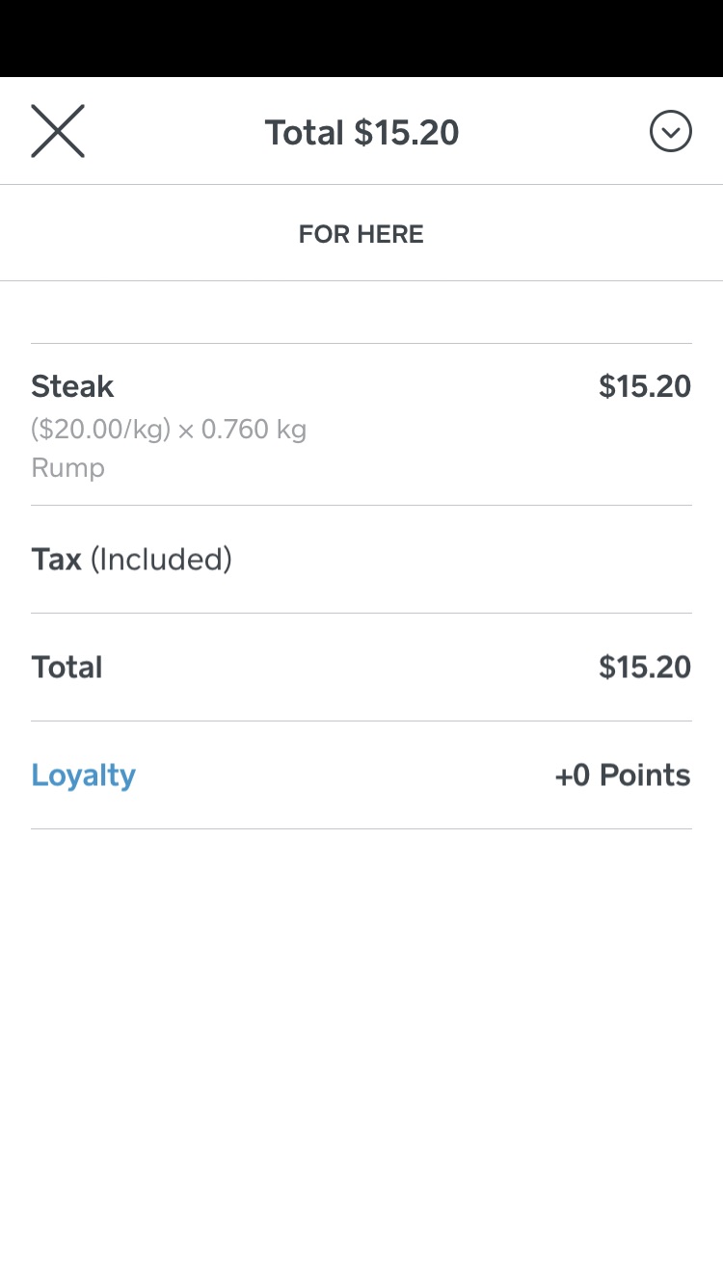
Task: Close the order summary with the X icon
Action: pyautogui.click(x=58, y=131)
